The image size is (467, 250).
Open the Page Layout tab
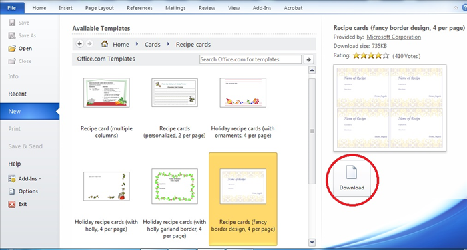click(99, 8)
